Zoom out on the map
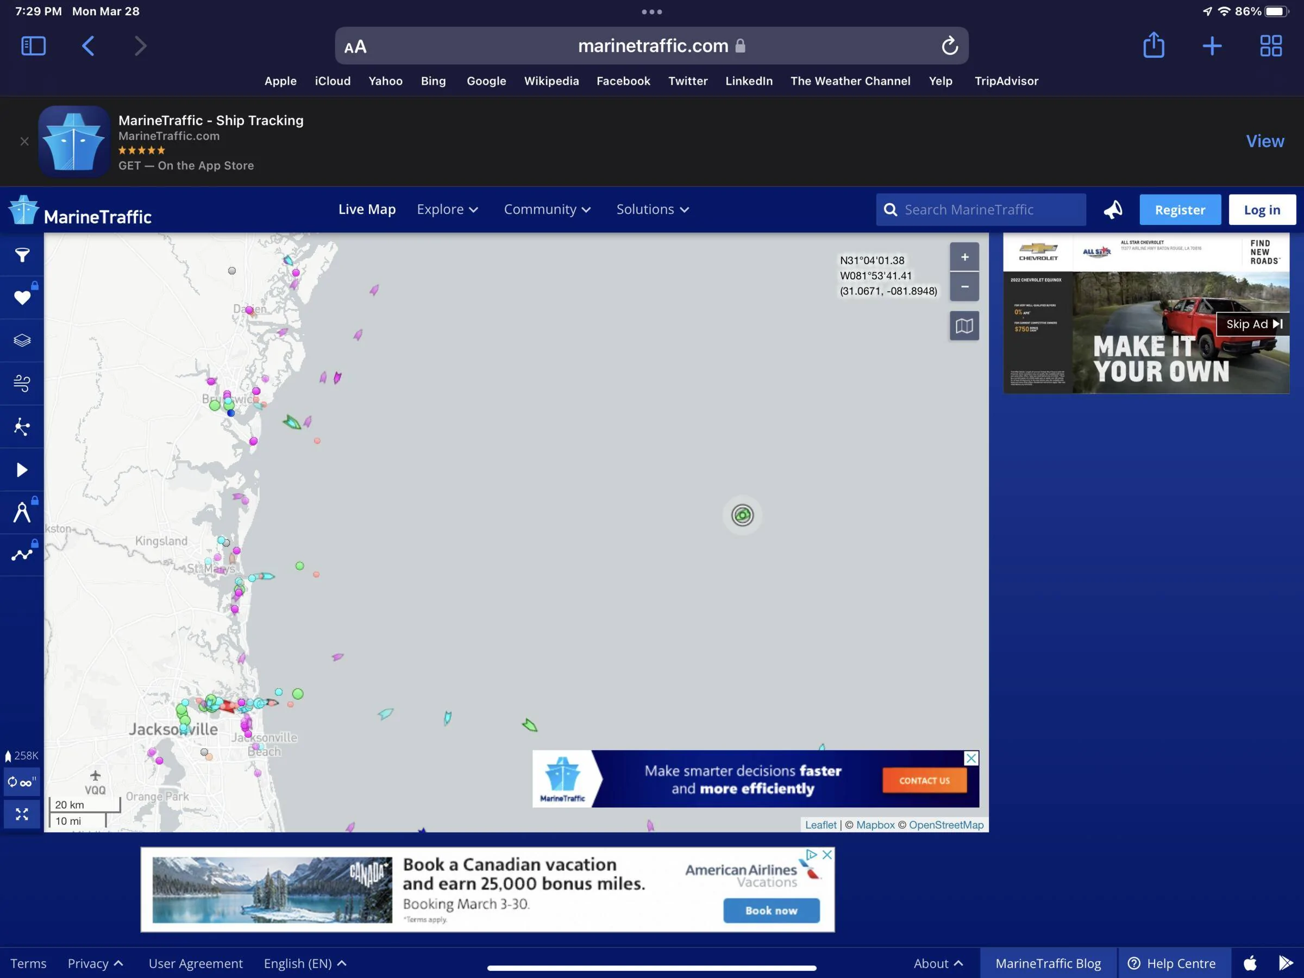Image resolution: width=1304 pixels, height=978 pixels. 964,286
